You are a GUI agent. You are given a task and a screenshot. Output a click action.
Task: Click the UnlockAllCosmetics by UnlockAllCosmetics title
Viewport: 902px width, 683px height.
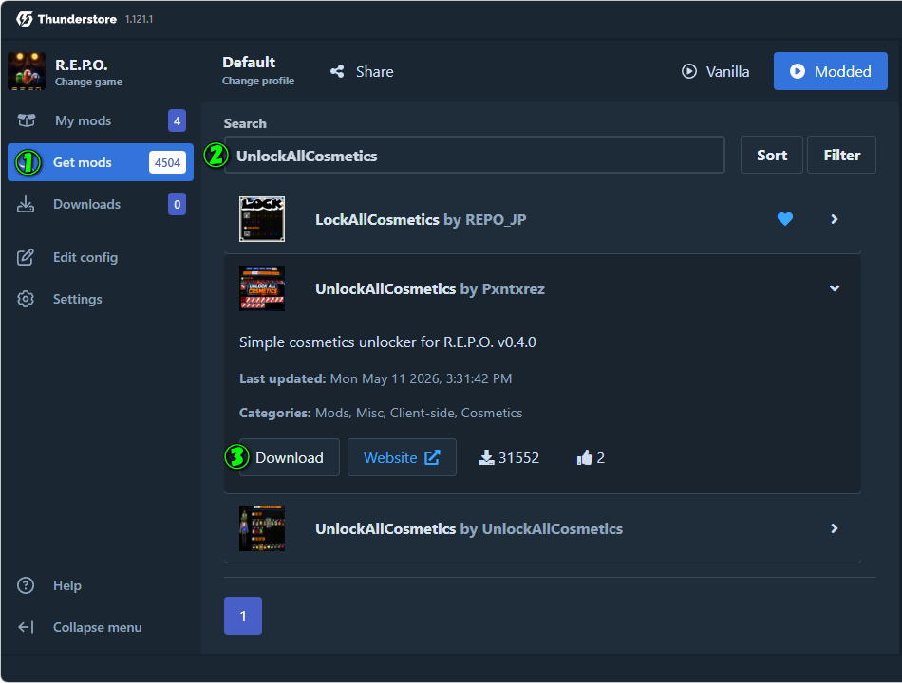click(469, 529)
